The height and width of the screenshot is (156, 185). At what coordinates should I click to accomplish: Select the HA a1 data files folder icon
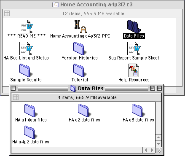click(x=31, y=110)
